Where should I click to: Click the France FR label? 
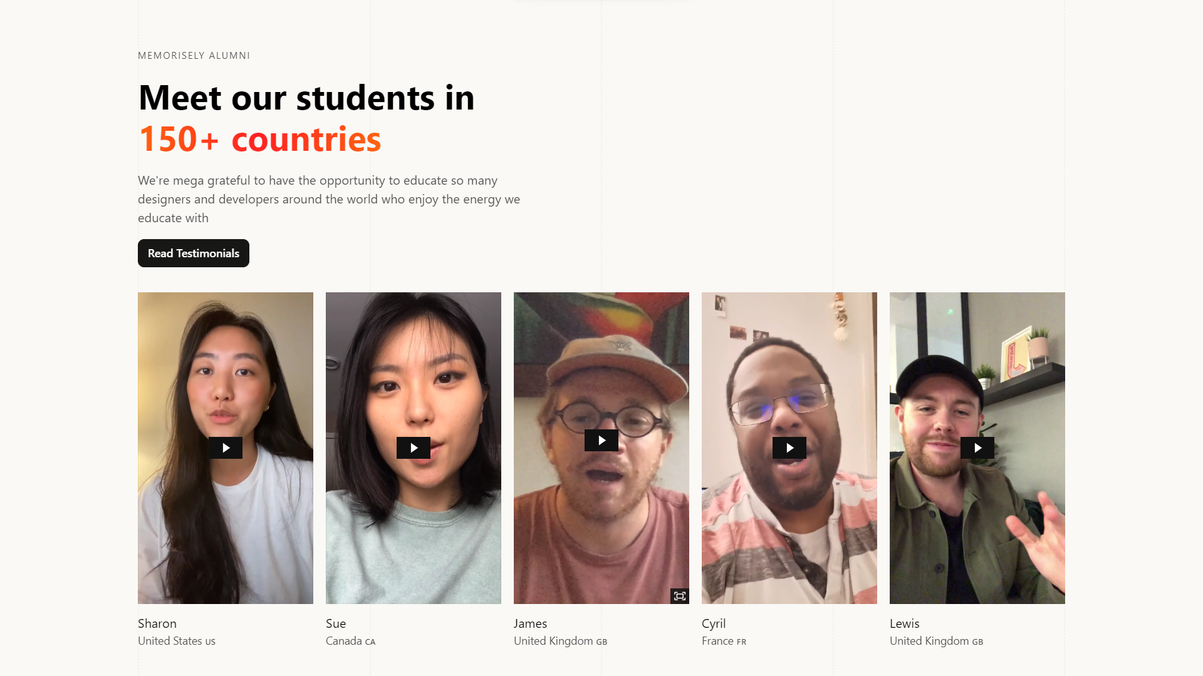tap(724, 641)
